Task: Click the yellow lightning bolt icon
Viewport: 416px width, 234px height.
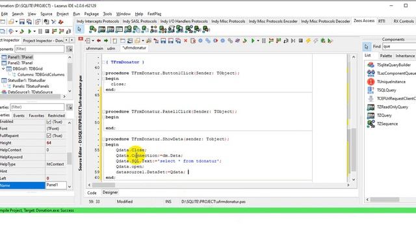Action: click(308, 40)
